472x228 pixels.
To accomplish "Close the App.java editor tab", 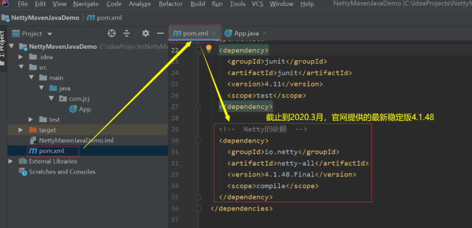I will tap(264, 33).
